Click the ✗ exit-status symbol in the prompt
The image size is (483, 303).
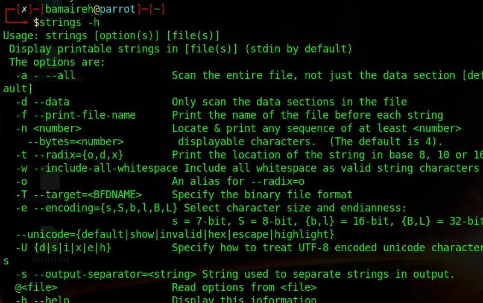24,10
